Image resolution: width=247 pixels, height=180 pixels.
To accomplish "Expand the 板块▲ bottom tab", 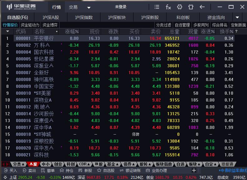I will [x=195, y=164].
